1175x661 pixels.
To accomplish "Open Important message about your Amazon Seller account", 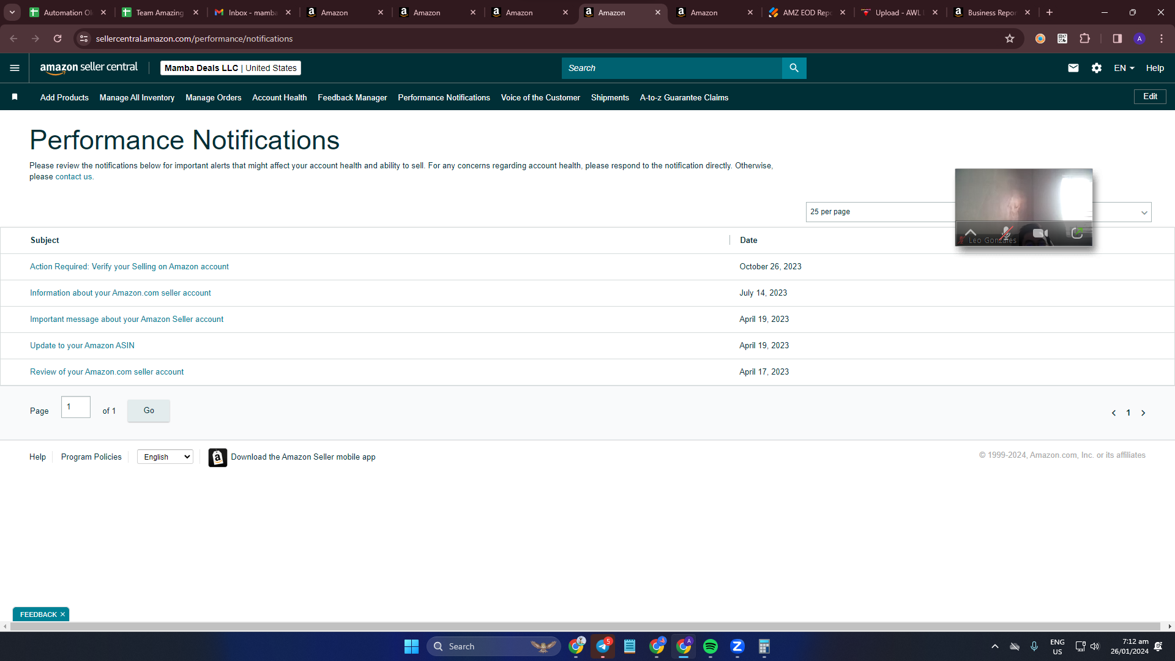I will point(127,319).
